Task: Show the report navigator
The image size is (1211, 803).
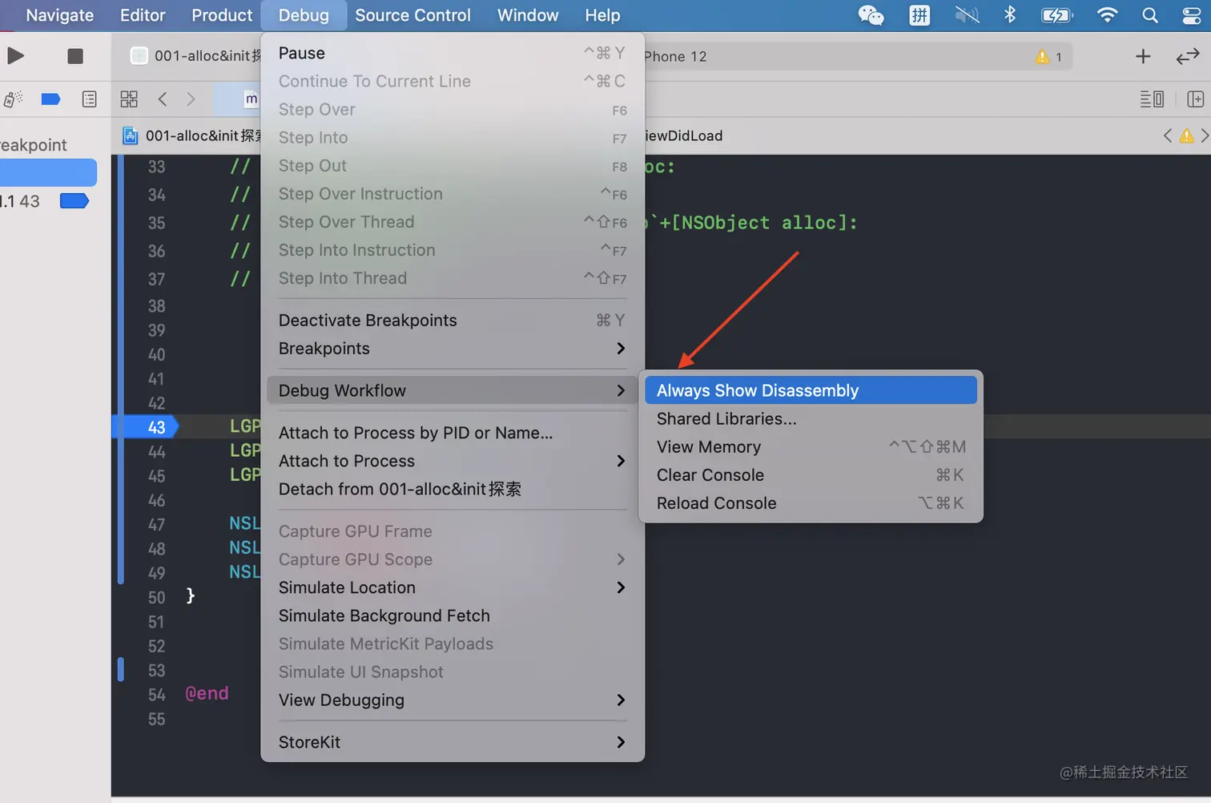Action: tap(90, 99)
